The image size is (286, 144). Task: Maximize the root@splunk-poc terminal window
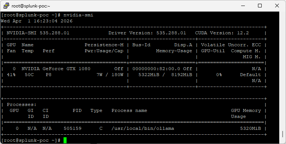(260, 6)
